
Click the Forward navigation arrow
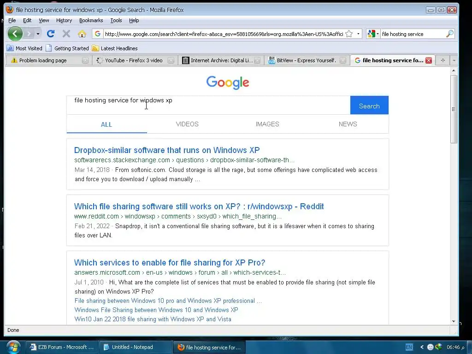[x=29, y=34]
